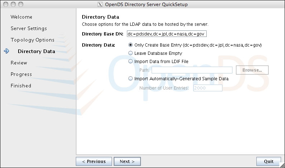The width and height of the screenshot is (285, 168).
Task: Go to Server Settings step
Action: pos(29,28)
